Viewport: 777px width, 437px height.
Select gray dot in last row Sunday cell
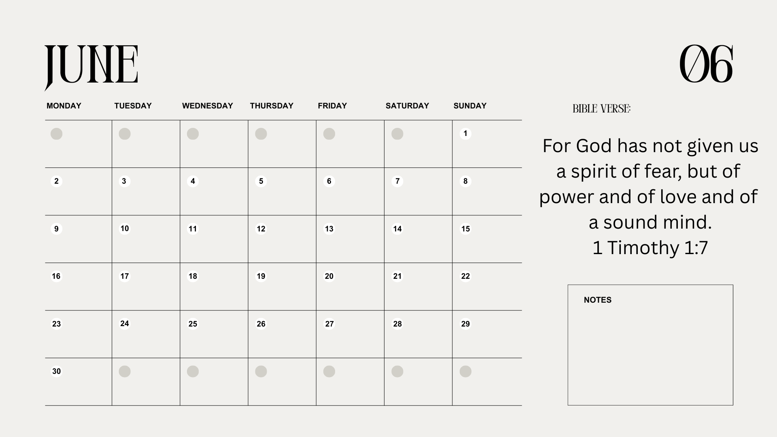(465, 371)
